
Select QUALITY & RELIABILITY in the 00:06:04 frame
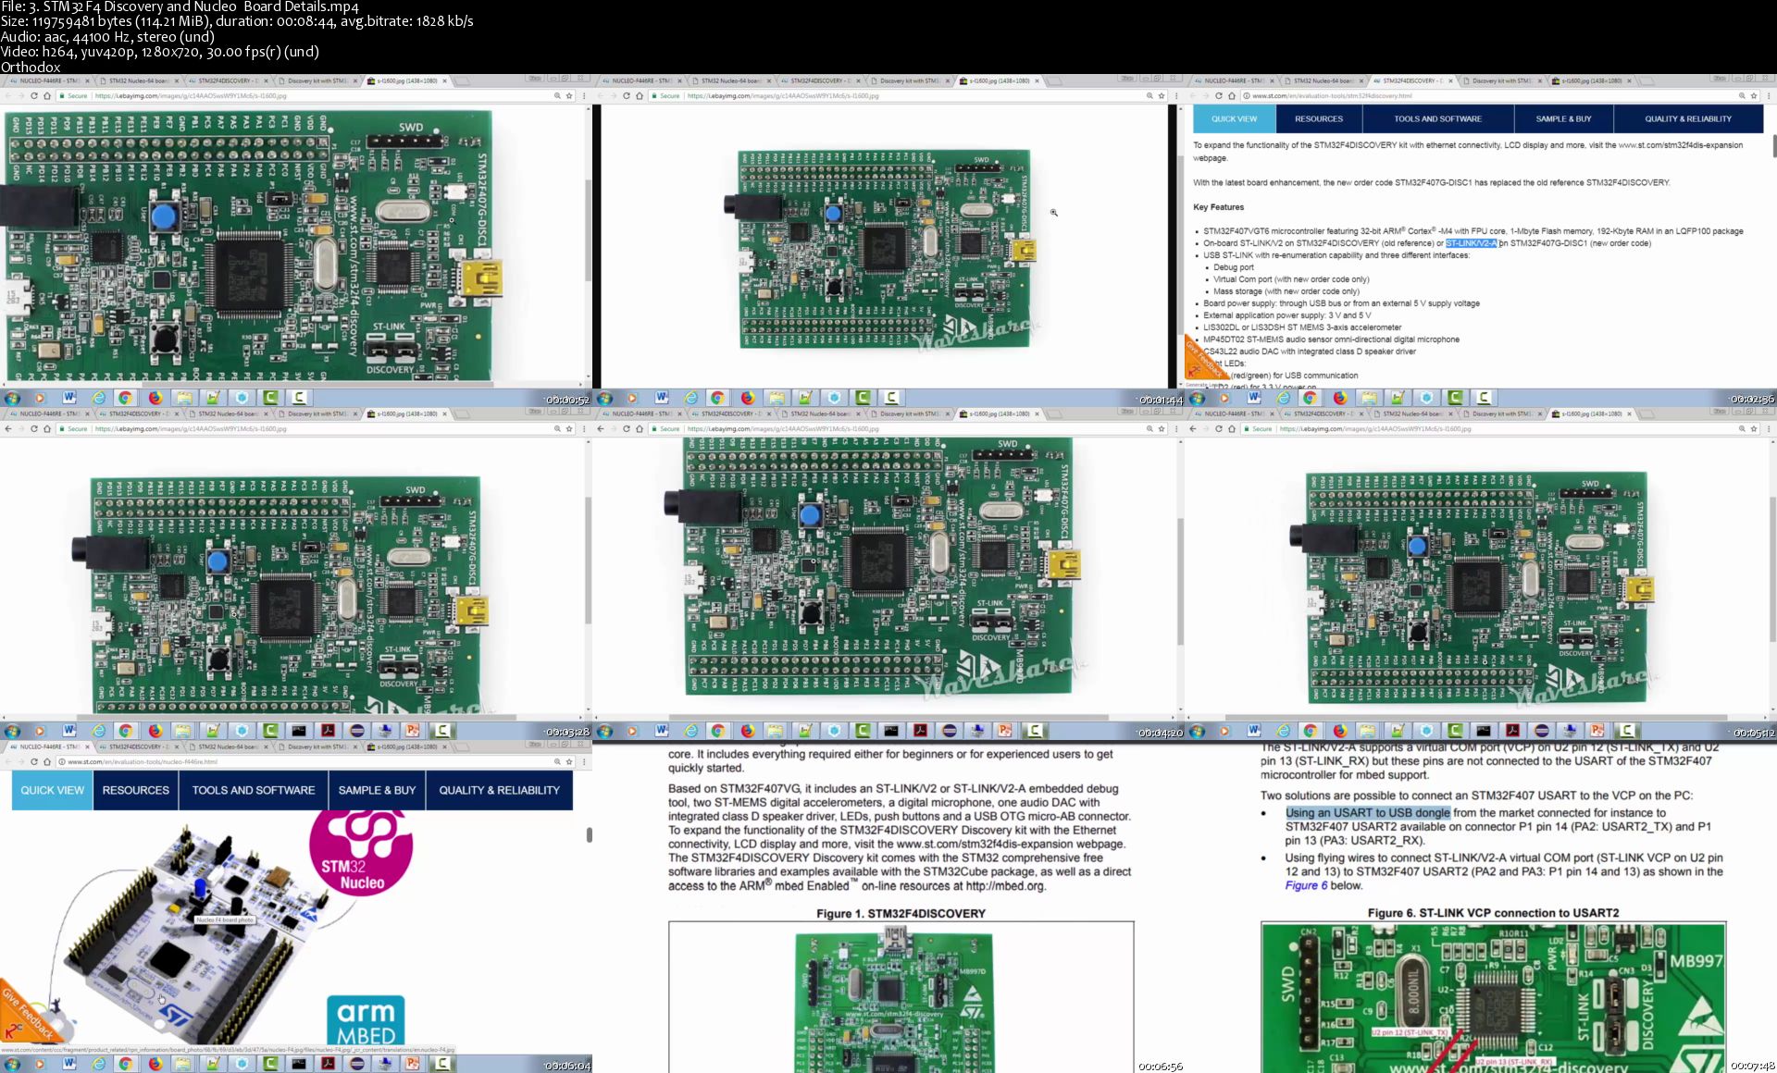[x=499, y=790]
